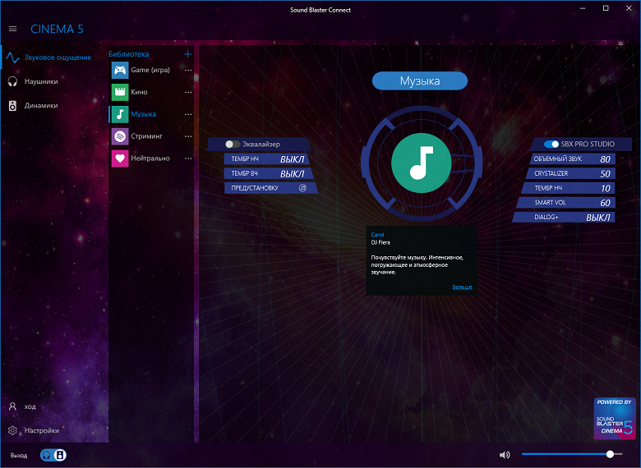Open more options for Стриминг profile
This screenshot has width=641, height=468.
pyautogui.click(x=188, y=136)
